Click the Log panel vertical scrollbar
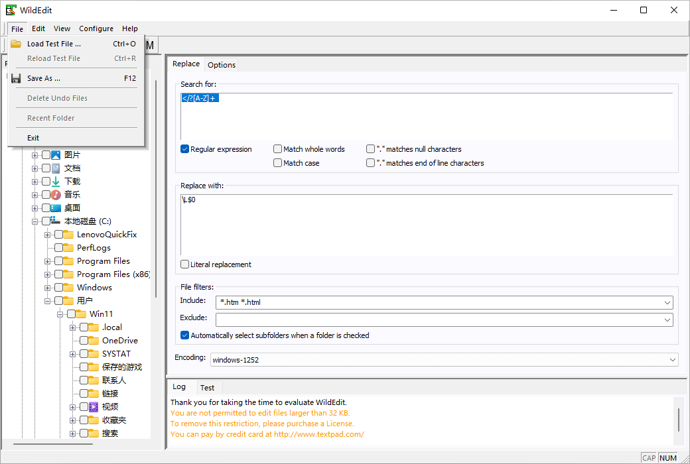The height and width of the screenshot is (464, 690). pyautogui.click(x=679, y=422)
